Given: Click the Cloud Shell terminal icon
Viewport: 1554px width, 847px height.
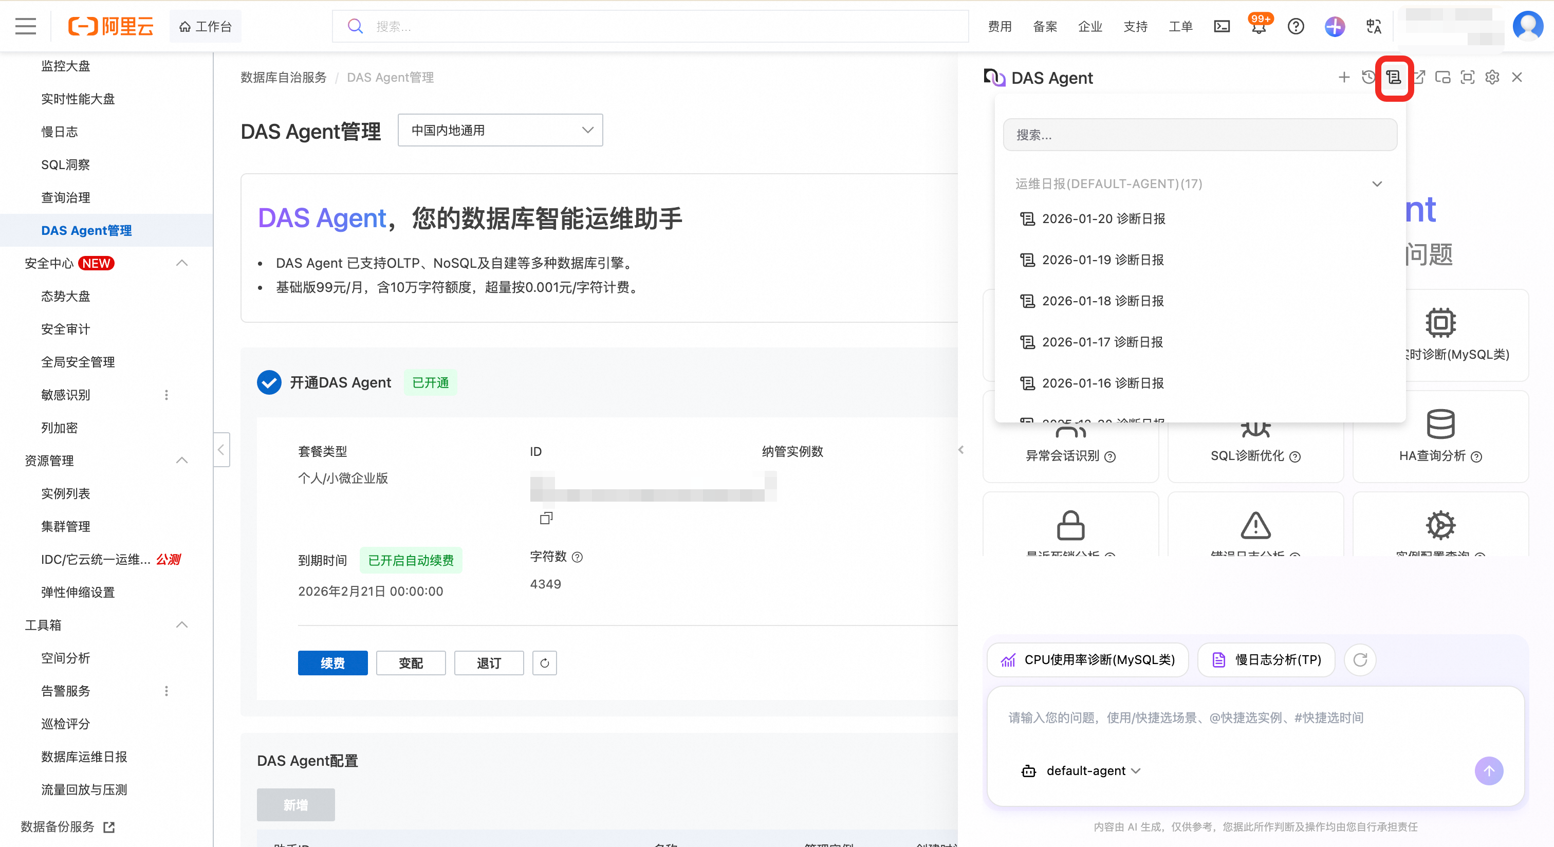Looking at the screenshot, I should click(x=1222, y=27).
